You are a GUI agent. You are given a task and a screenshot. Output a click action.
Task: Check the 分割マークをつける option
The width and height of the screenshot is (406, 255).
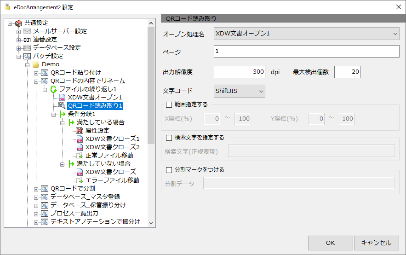[x=169, y=170]
